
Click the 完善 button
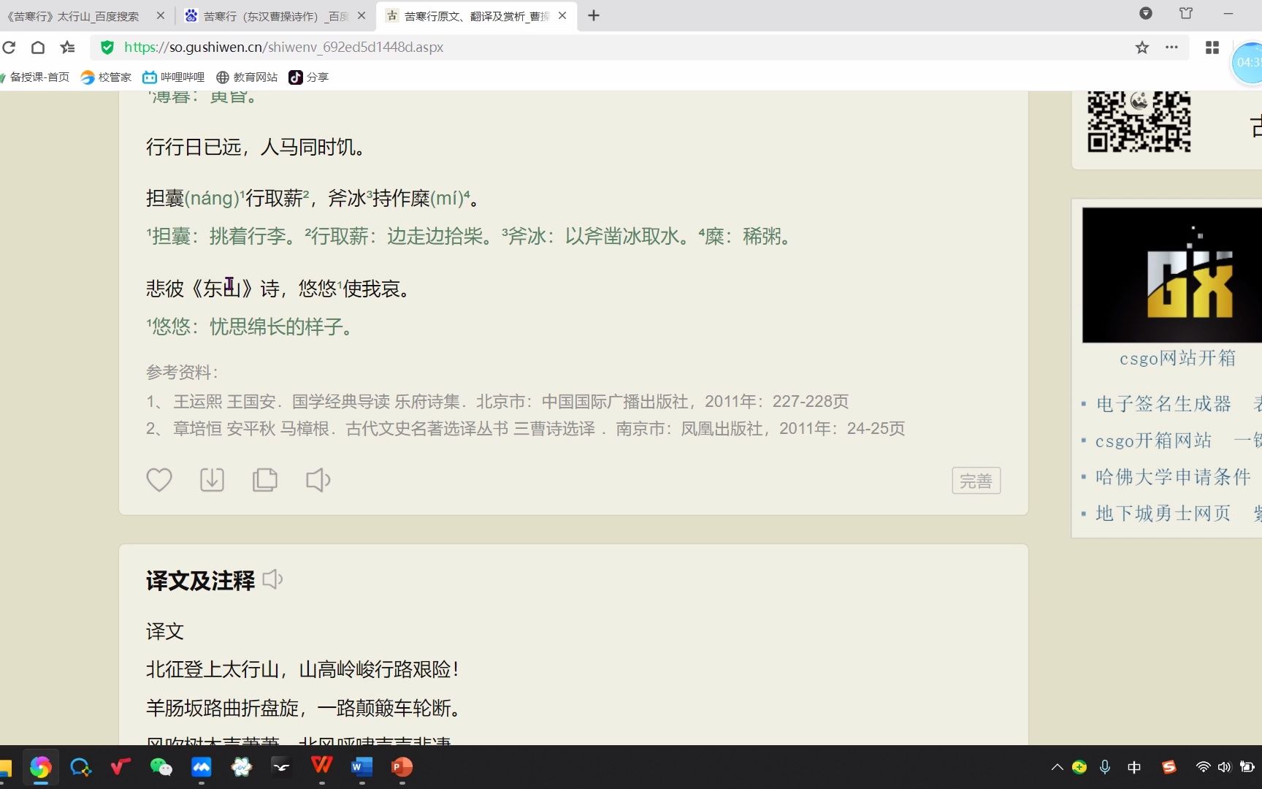[x=976, y=481]
